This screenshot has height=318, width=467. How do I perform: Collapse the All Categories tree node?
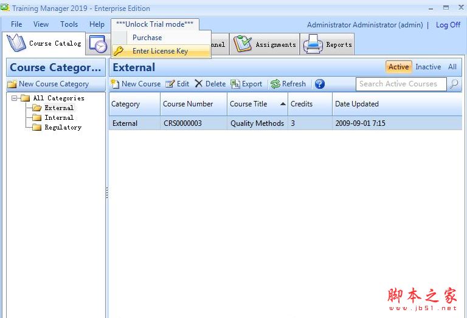pos(14,98)
